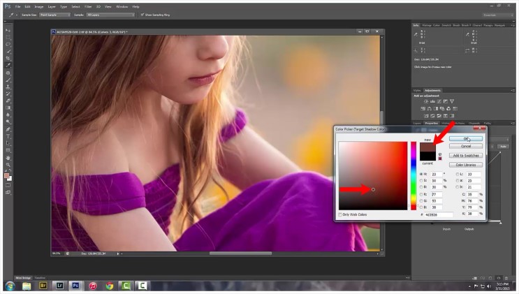Viewport: 519px width, 294px height.
Task: Select the Horizontal Type tool
Action: click(x=8, y=135)
